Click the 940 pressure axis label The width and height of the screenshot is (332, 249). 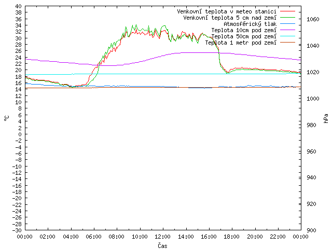pyautogui.click(x=311, y=177)
